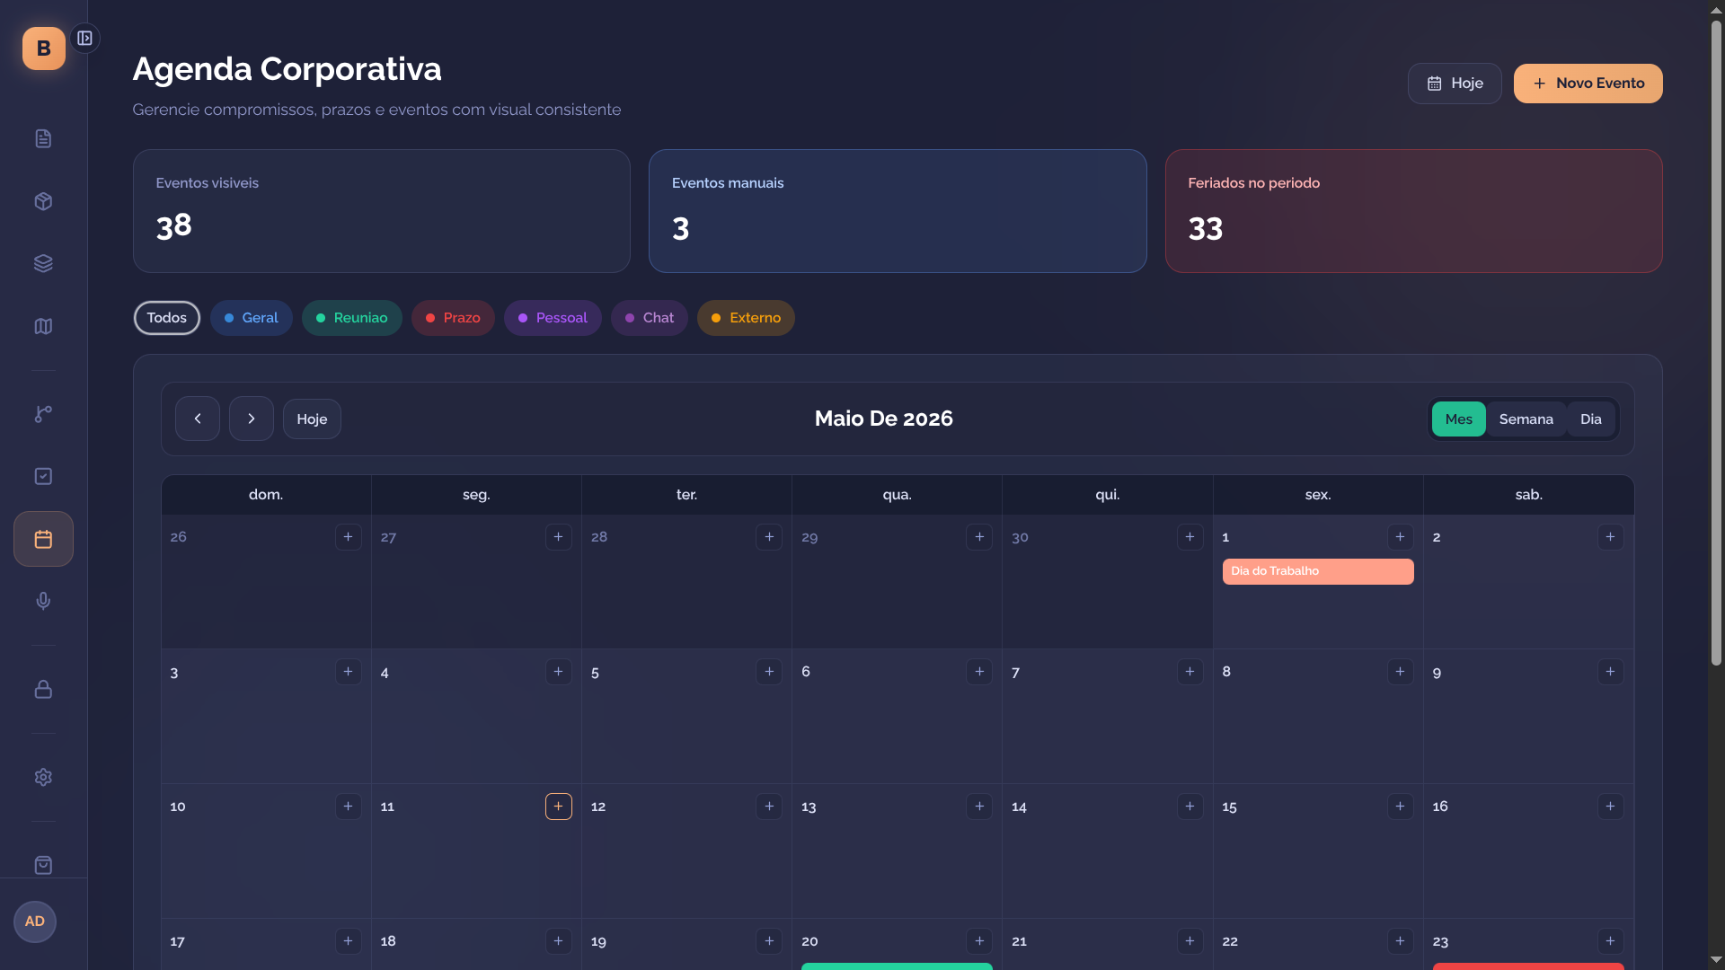Open the cube package icon in sidebar
1725x970 pixels.
click(43, 201)
